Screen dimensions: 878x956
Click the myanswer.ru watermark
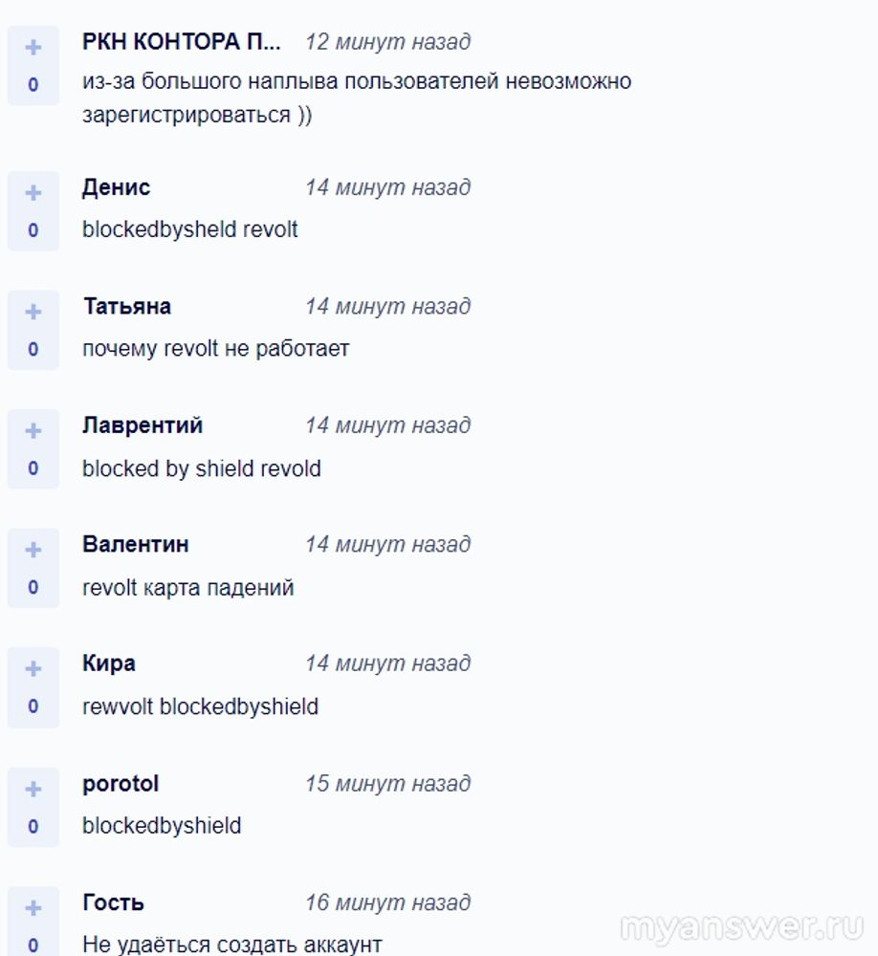[x=742, y=928]
